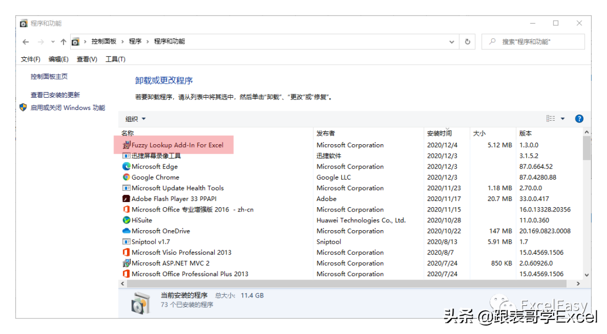
Task: Click the large installed programs icon in details pane
Action: click(x=140, y=303)
